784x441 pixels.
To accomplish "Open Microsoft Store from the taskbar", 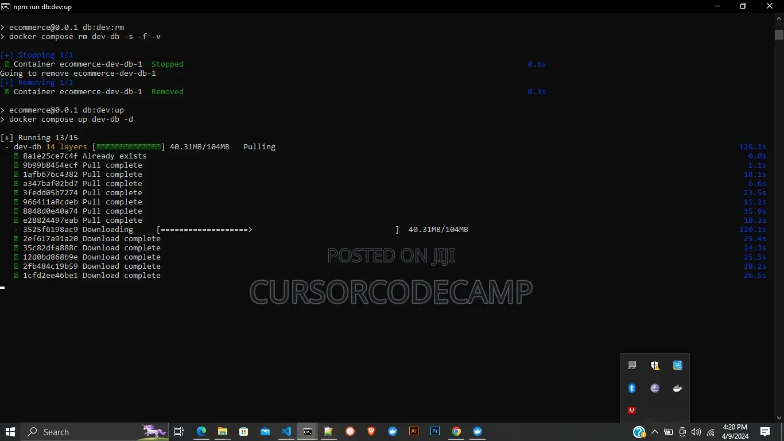I will point(244,432).
